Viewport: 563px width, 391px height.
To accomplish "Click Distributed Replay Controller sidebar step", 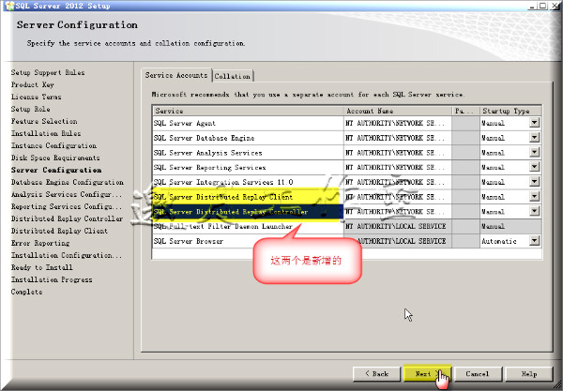I will pos(67,218).
